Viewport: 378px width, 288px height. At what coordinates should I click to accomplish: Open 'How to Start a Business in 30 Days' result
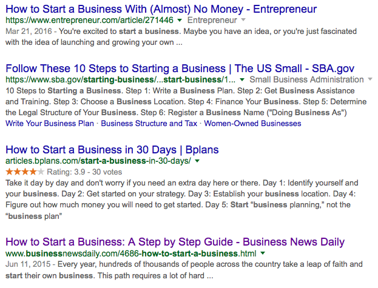[112, 149]
